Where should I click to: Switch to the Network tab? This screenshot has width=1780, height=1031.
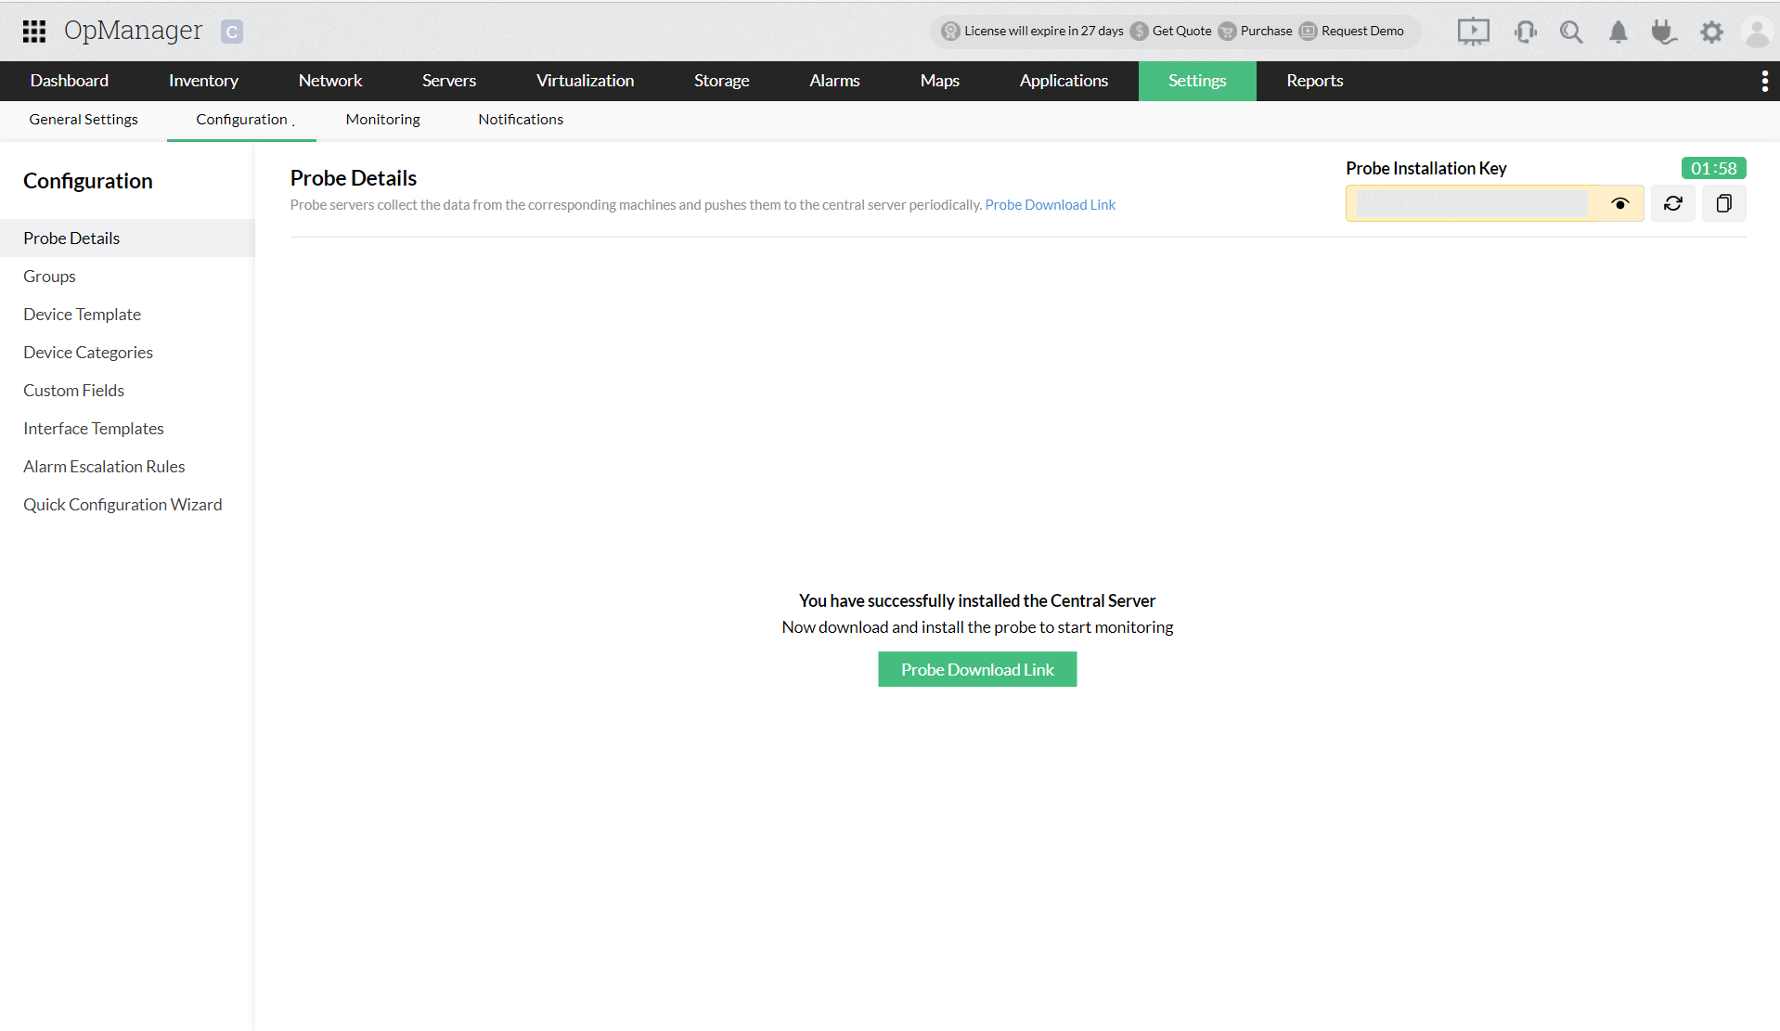point(330,81)
